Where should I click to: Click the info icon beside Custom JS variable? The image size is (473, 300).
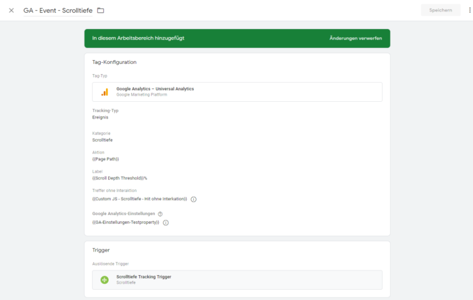tap(193, 199)
